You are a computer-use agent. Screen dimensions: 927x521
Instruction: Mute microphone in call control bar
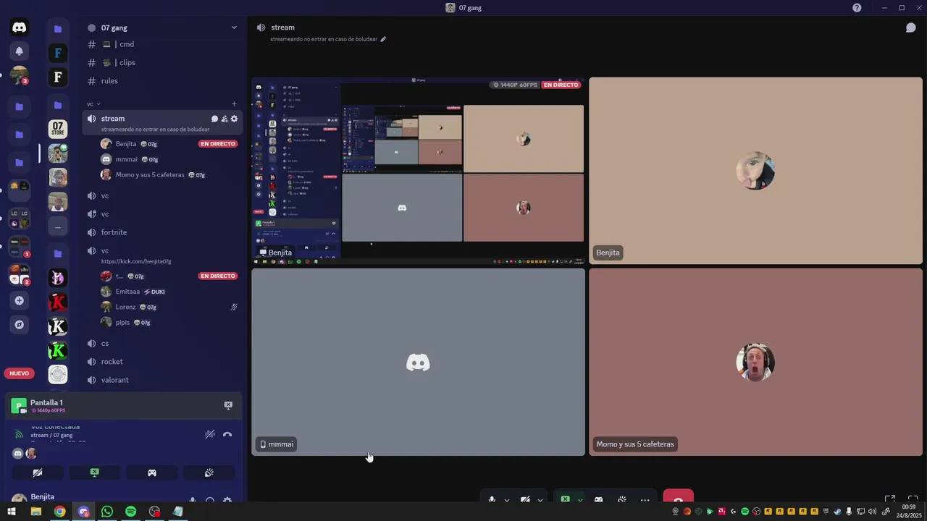492,500
